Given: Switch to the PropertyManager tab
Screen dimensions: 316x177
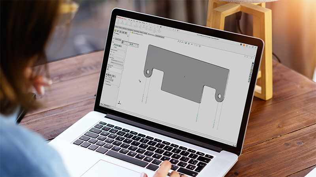Looking at the screenshot, I should point(118,31).
